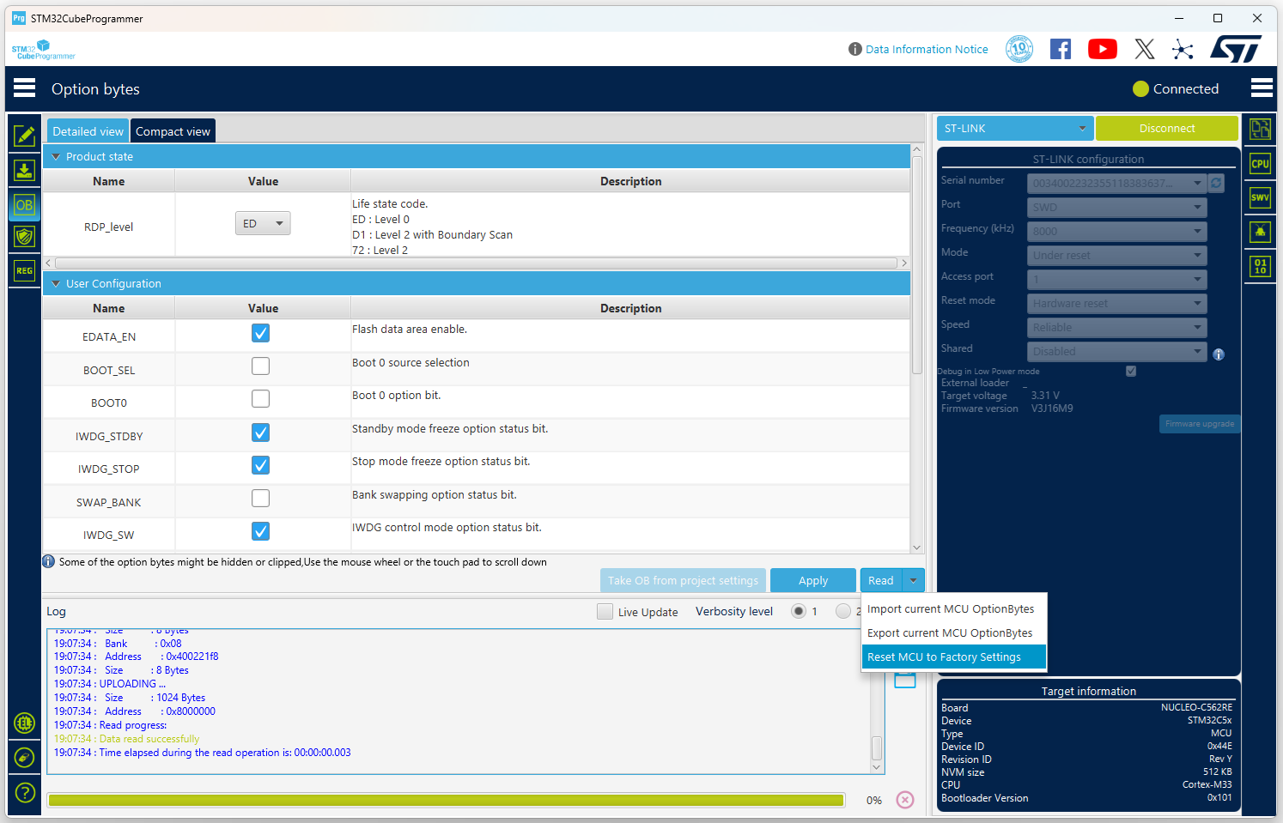Enable the BOOT_SEL checkbox

click(x=260, y=366)
